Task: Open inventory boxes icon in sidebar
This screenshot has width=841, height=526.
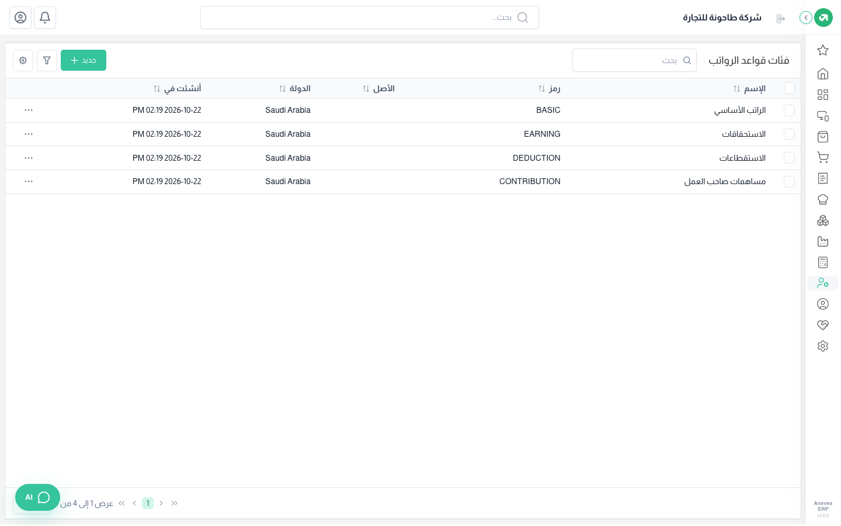Action: click(823, 220)
